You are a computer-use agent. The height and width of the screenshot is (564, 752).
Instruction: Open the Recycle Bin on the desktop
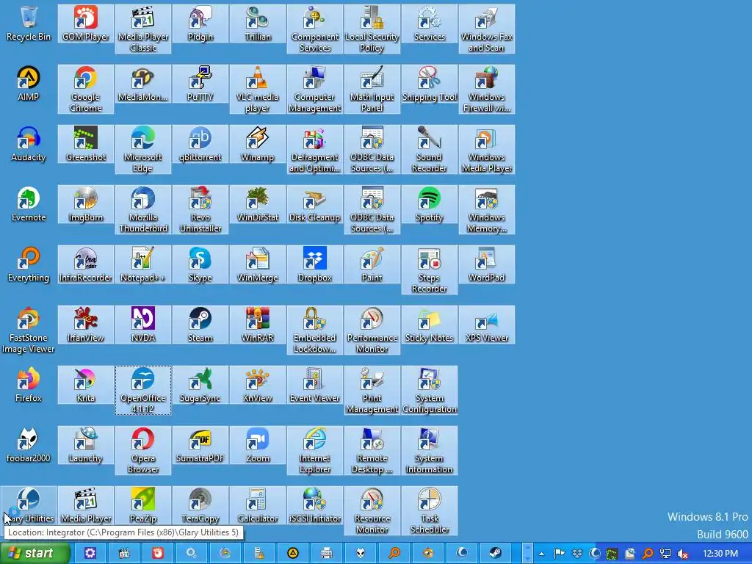[29, 23]
